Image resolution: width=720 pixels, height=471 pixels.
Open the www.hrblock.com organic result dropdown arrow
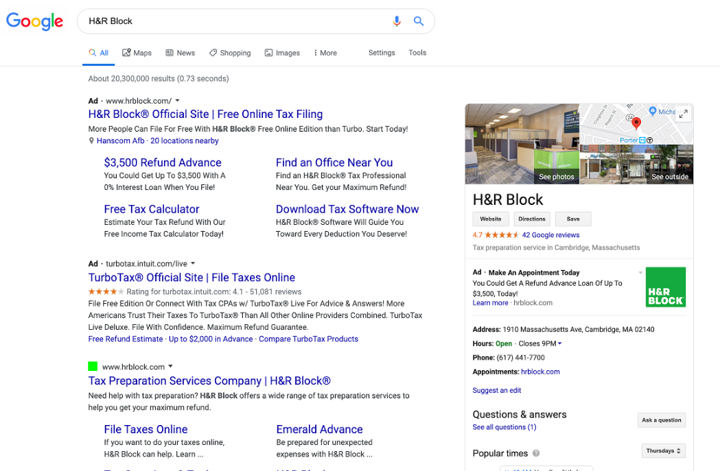click(170, 366)
